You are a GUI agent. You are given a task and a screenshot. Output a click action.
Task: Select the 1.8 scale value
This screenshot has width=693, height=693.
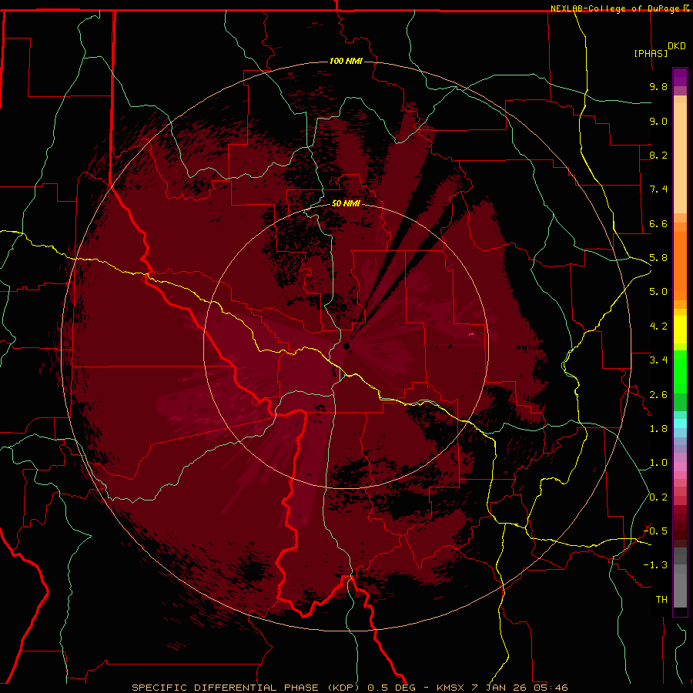pos(658,429)
